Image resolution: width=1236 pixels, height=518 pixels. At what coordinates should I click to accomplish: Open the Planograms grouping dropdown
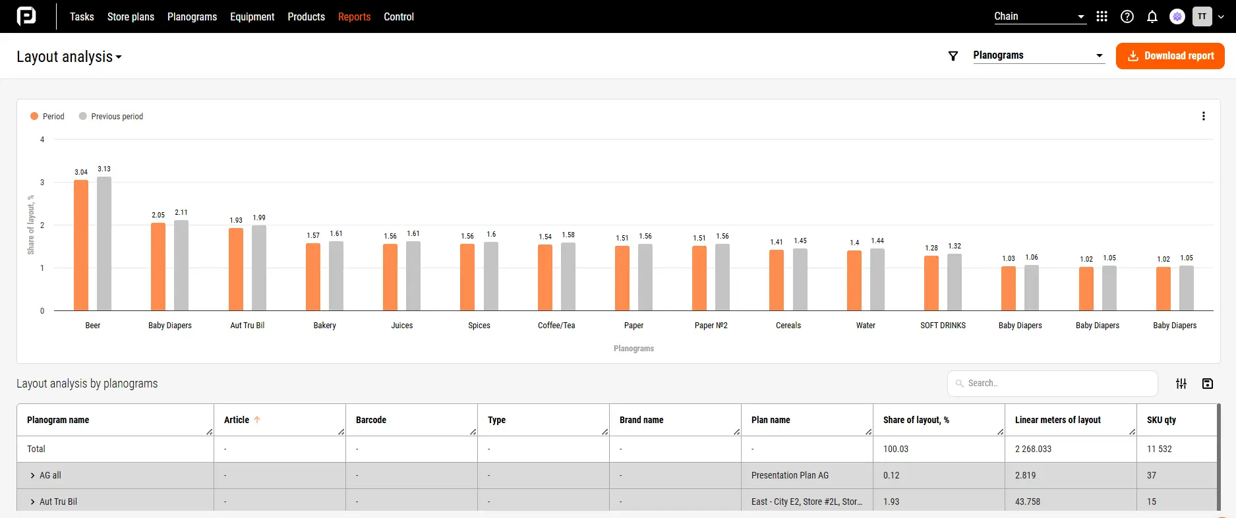1038,55
